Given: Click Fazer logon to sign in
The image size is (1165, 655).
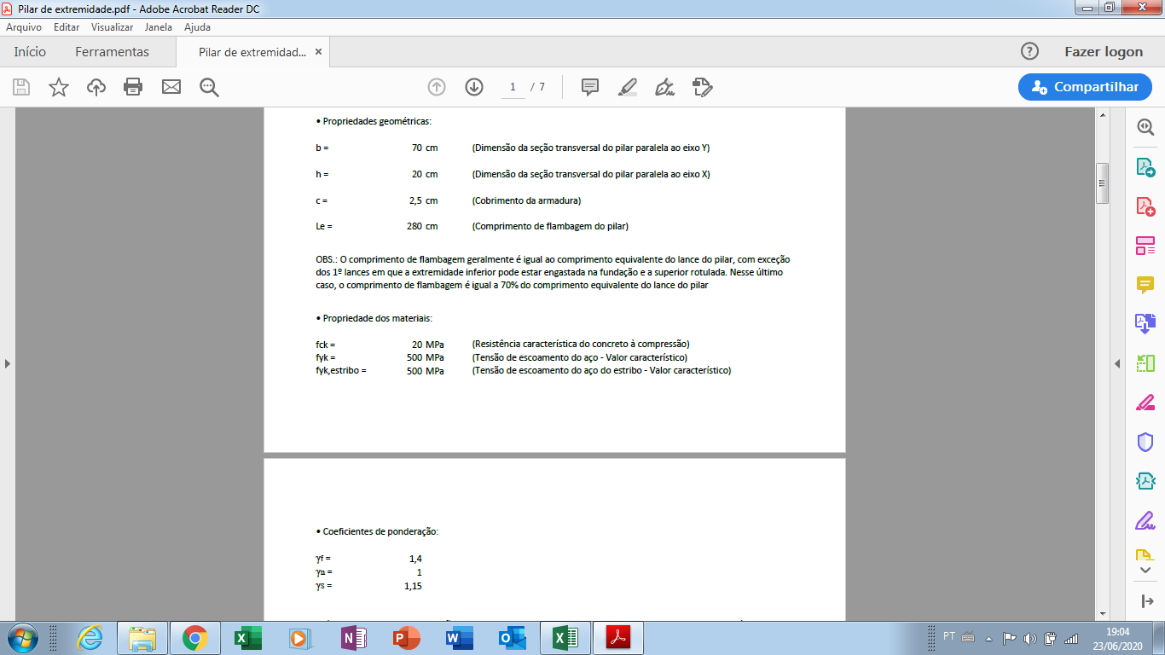Looking at the screenshot, I should coord(1104,52).
